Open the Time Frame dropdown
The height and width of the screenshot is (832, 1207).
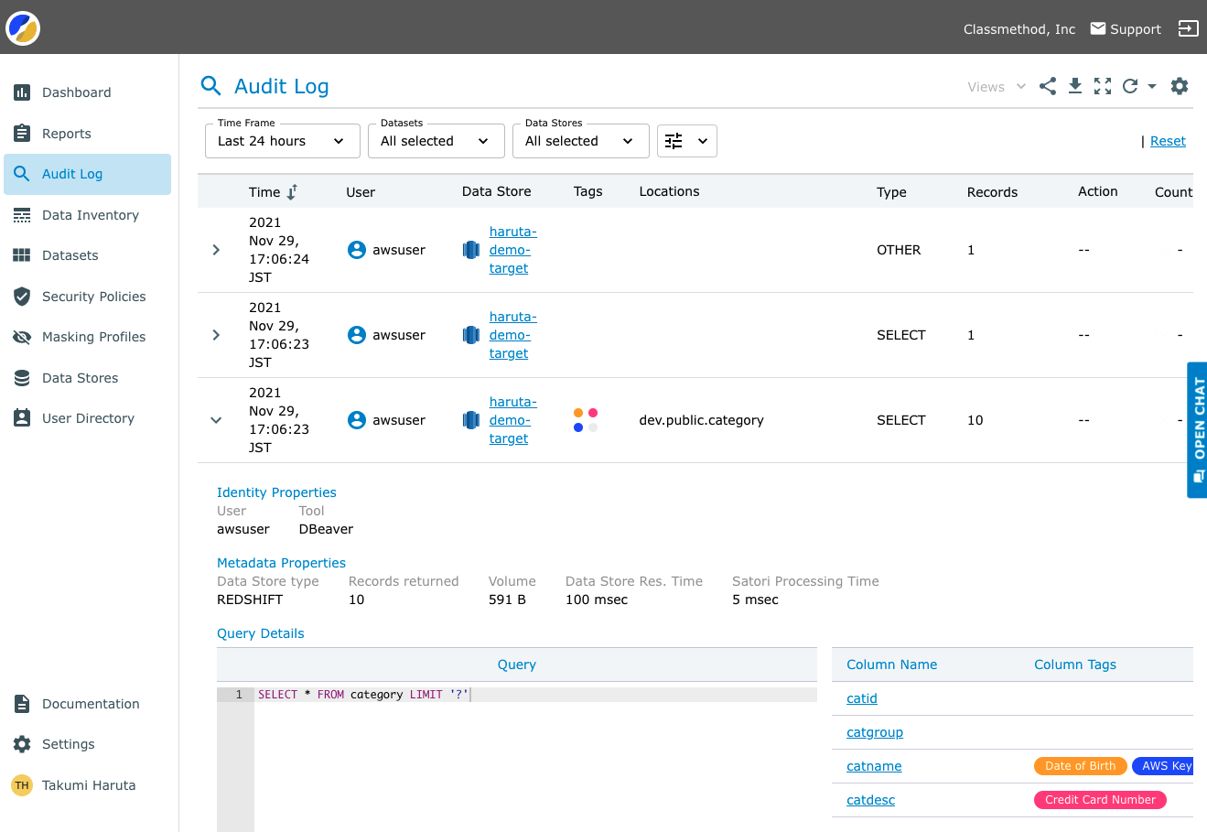pyautogui.click(x=282, y=140)
